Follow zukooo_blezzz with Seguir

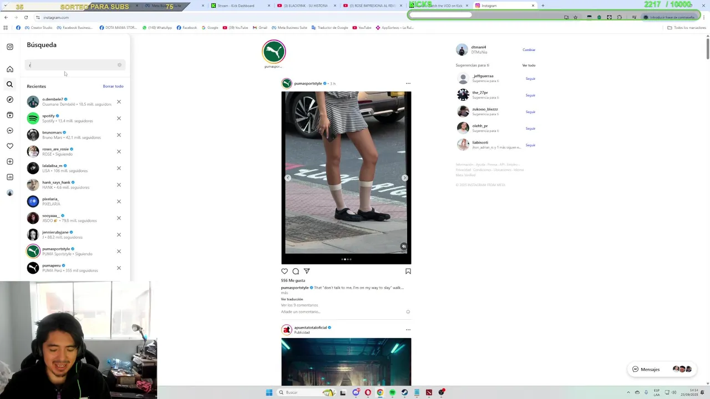tap(530, 112)
